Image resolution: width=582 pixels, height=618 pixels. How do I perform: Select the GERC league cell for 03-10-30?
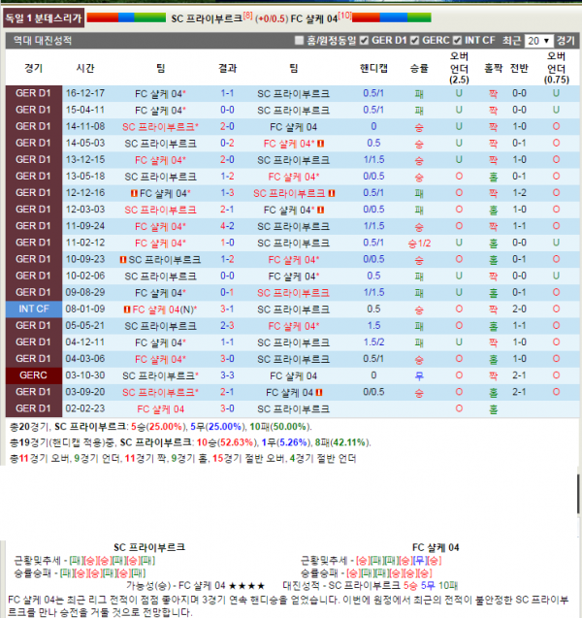(34, 375)
